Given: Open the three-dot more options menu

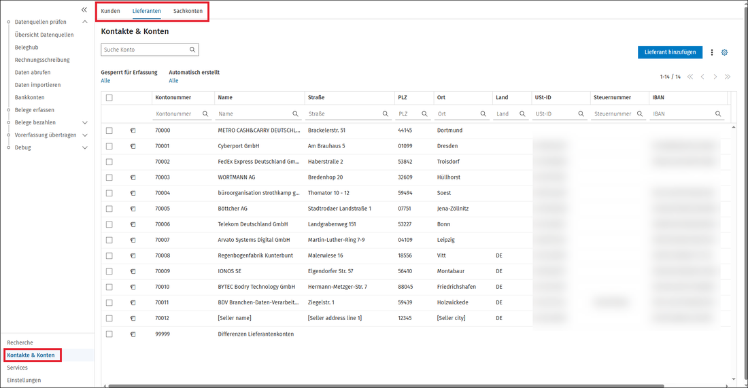Looking at the screenshot, I should tap(712, 52).
